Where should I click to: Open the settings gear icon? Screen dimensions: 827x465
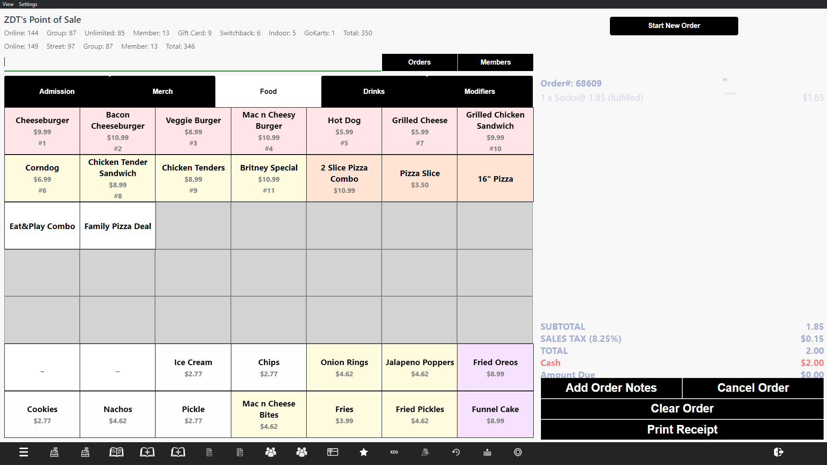tap(518, 452)
